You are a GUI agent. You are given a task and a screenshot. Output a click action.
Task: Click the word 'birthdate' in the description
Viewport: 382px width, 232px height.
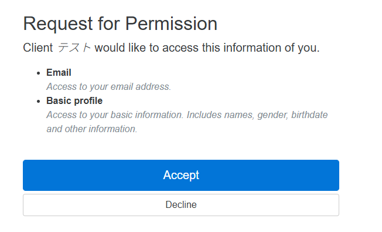(309, 115)
